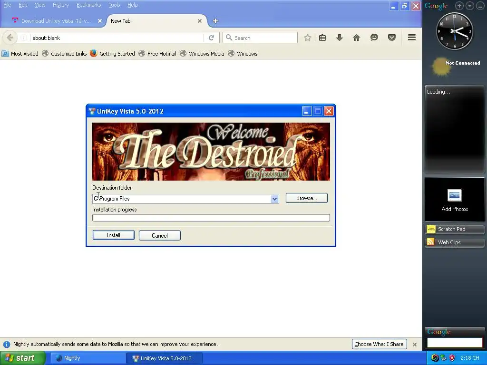
Task: Click the site info icon in address bar
Action: [x=23, y=38]
